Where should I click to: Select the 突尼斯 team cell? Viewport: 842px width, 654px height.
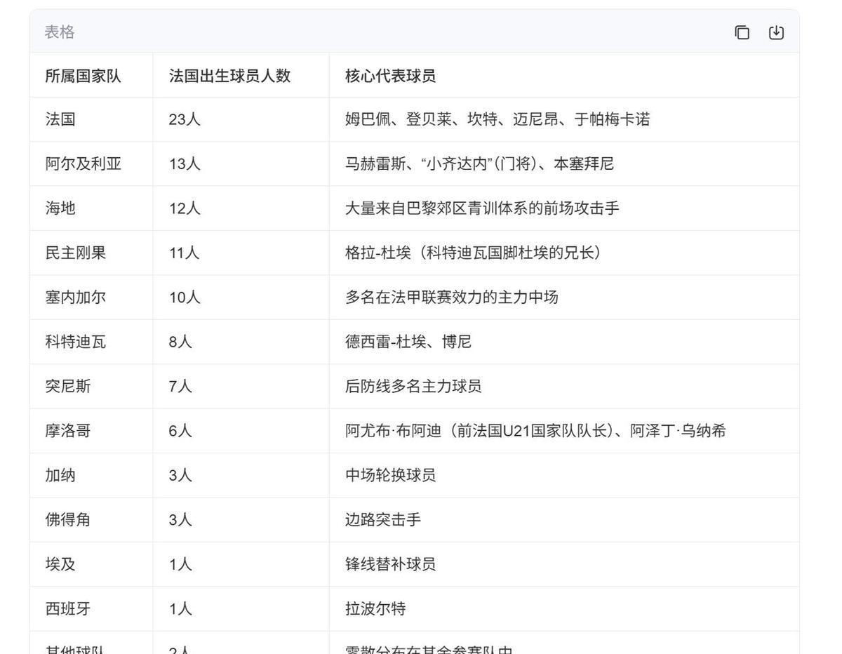tap(91, 387)
